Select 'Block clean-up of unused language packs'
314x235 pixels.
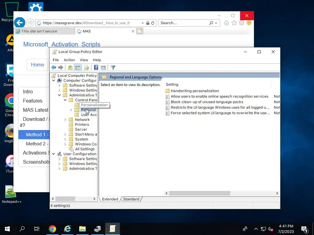click(x=207, y=102)
